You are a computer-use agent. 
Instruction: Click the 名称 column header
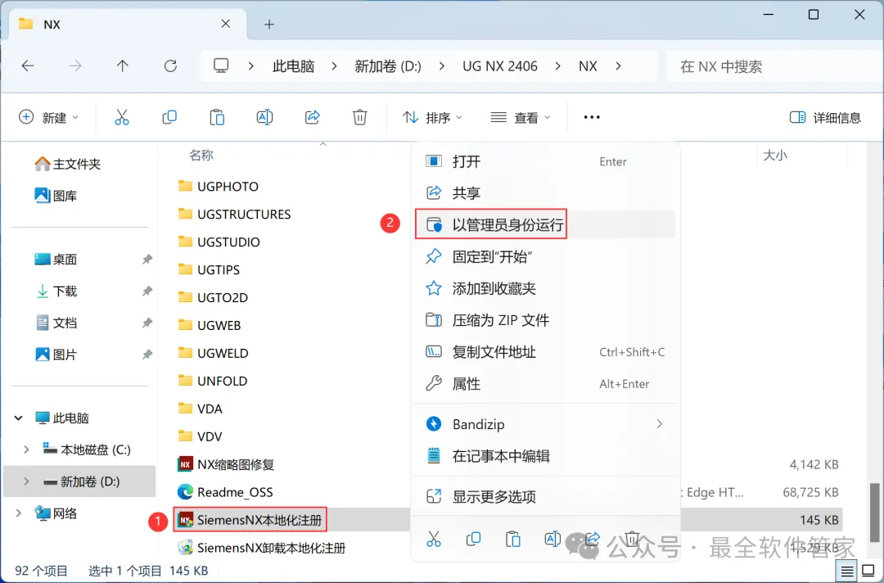point(201,155)
